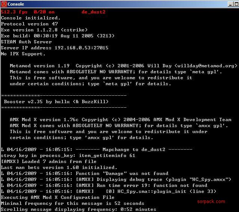Click the Mapchange to de_dust2 log line
The height and width of the screenshot is (212, 239).
96,150
